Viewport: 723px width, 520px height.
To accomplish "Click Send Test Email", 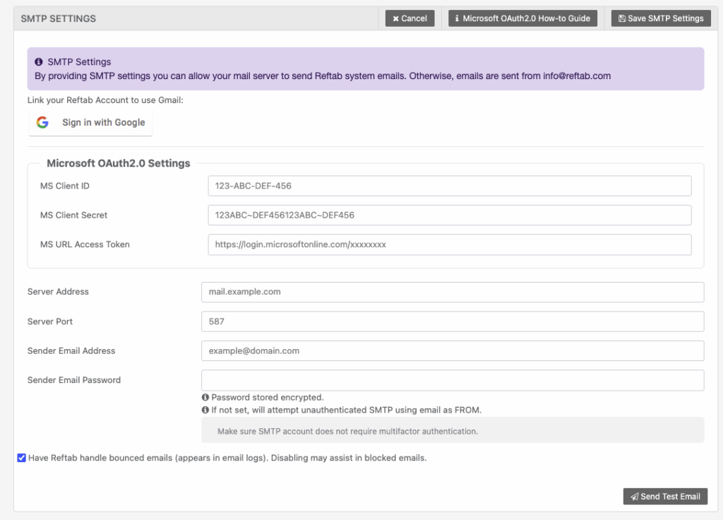I will point(664,496).
